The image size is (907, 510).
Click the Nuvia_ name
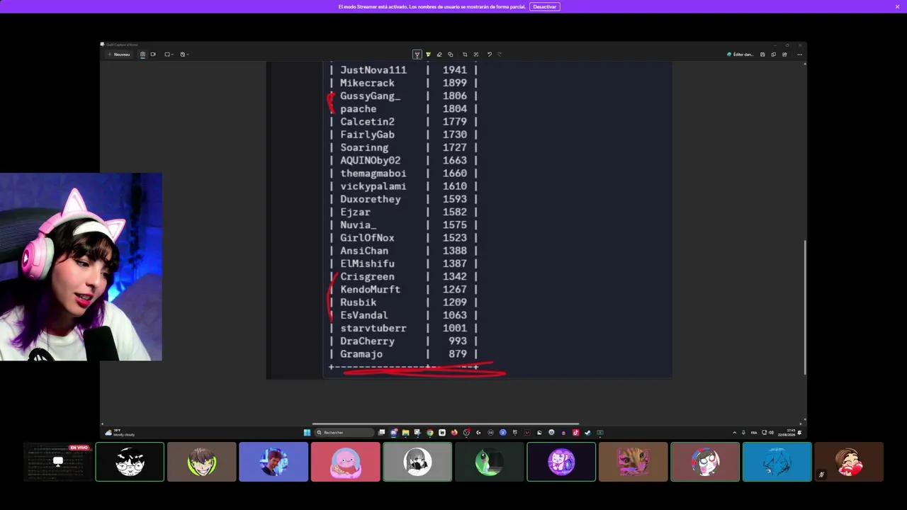pyautogui.click(x=358, y=225)
